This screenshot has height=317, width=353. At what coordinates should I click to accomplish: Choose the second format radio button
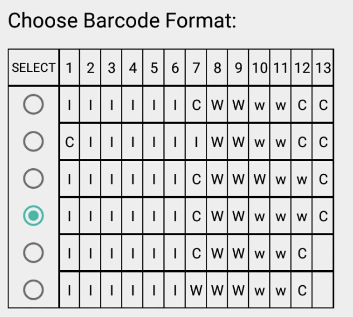[34, 142]
